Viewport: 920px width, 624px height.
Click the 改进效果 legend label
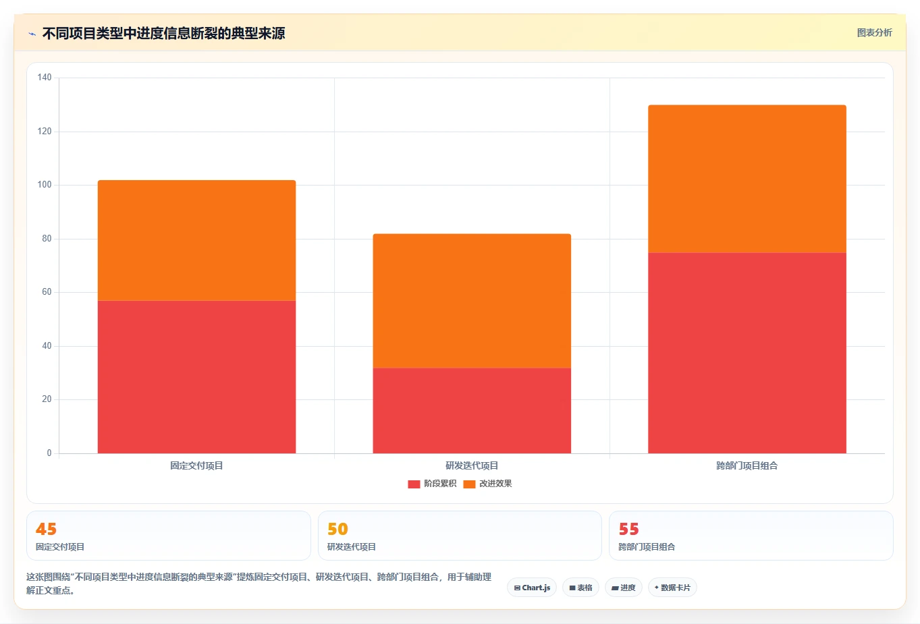(495, 484)
